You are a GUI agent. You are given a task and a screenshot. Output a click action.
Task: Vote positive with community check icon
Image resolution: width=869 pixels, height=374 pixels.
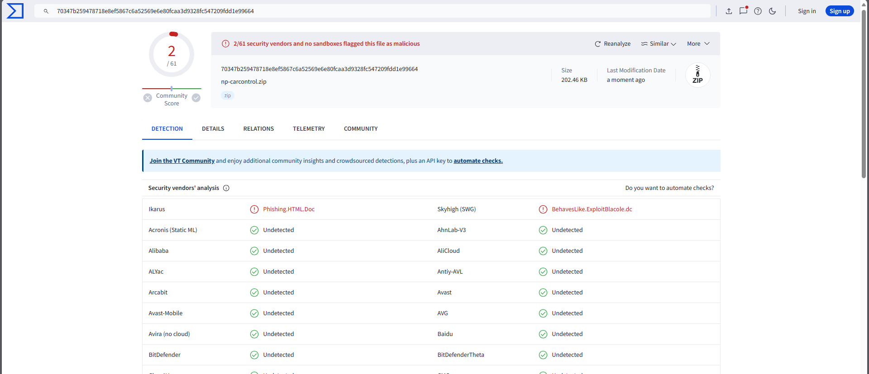(x=196, y=98)
